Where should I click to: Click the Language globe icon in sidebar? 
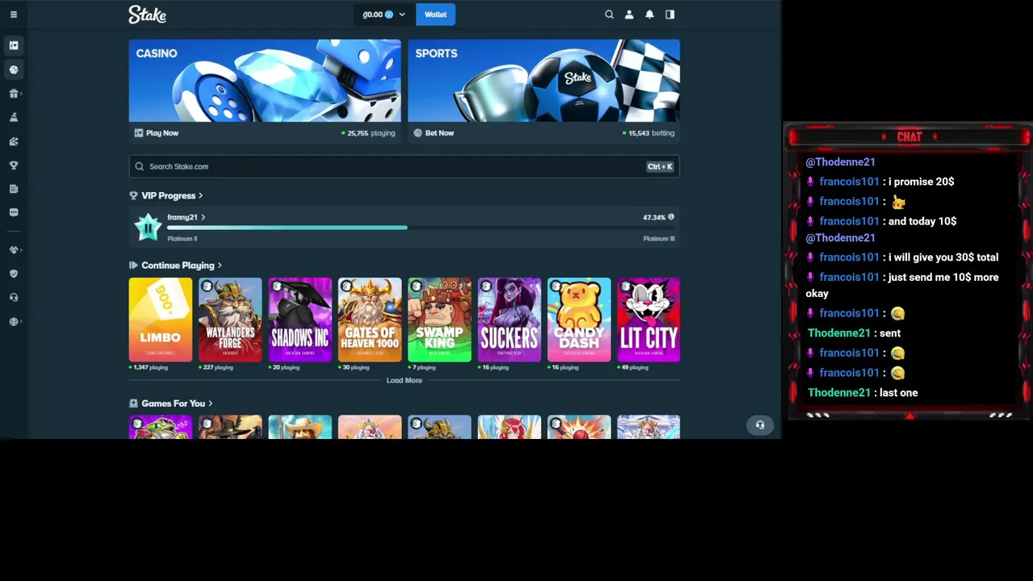point(14,321)
